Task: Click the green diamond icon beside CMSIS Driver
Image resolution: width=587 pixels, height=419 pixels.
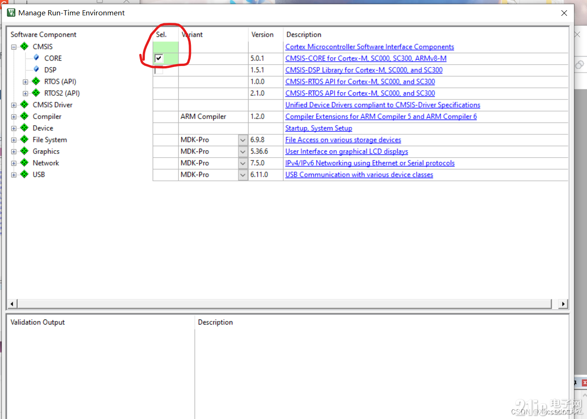Action: point(24,105)
